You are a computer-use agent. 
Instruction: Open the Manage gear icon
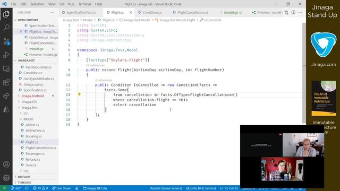point(6,178)
